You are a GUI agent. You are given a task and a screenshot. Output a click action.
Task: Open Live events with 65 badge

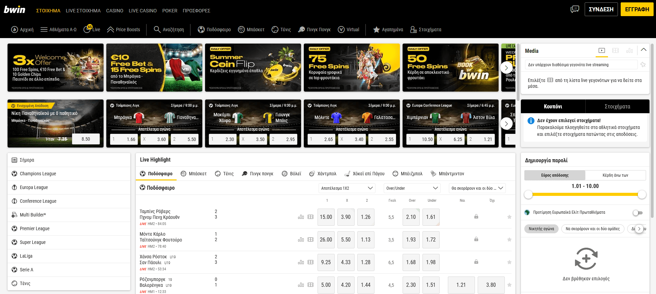click(92, 30)
